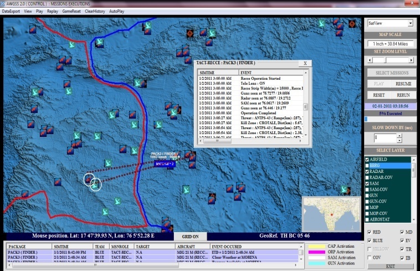Toggle the TR checkbox

pyautogui.click(x=402, y=249)
